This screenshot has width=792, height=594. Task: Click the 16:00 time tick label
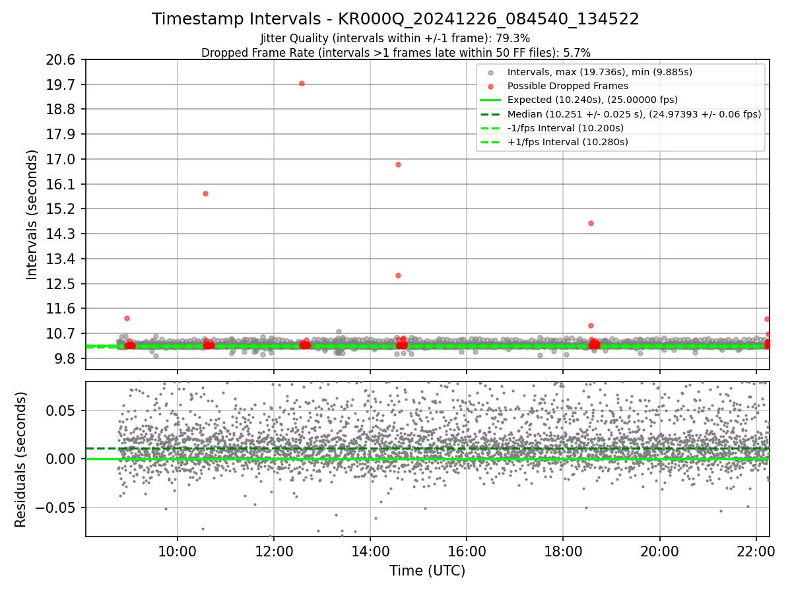[467, 551]
